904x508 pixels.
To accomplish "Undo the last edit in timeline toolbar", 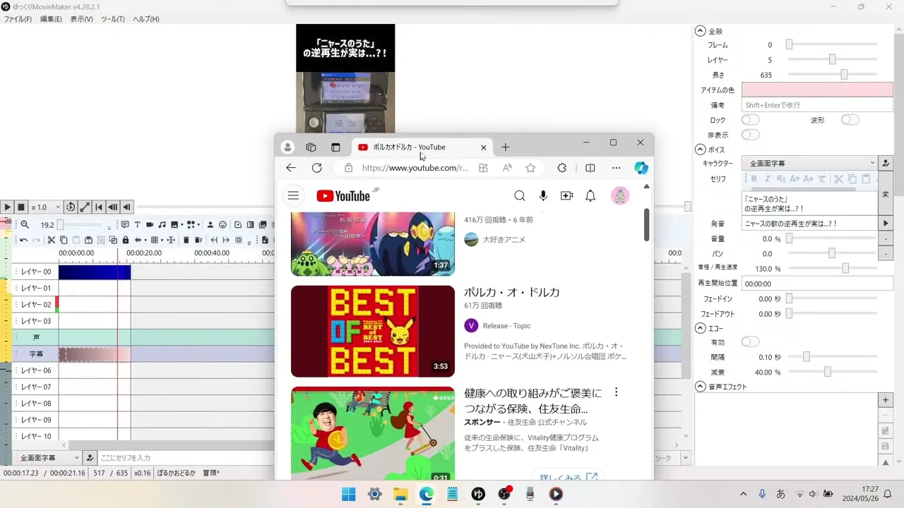I will 23,241.
